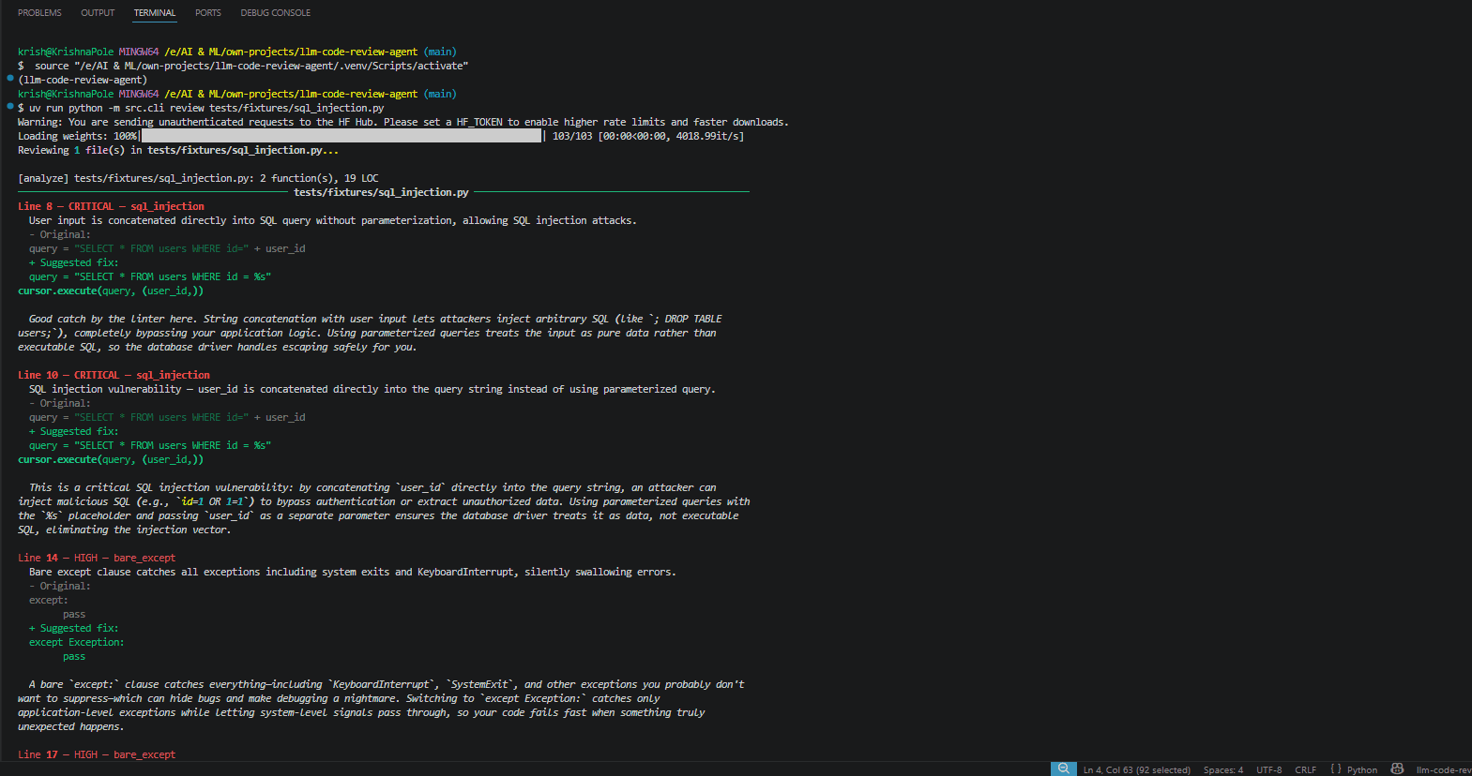Click the braces icon beside Python
1472x776 pixels.
pos(1336,769)
